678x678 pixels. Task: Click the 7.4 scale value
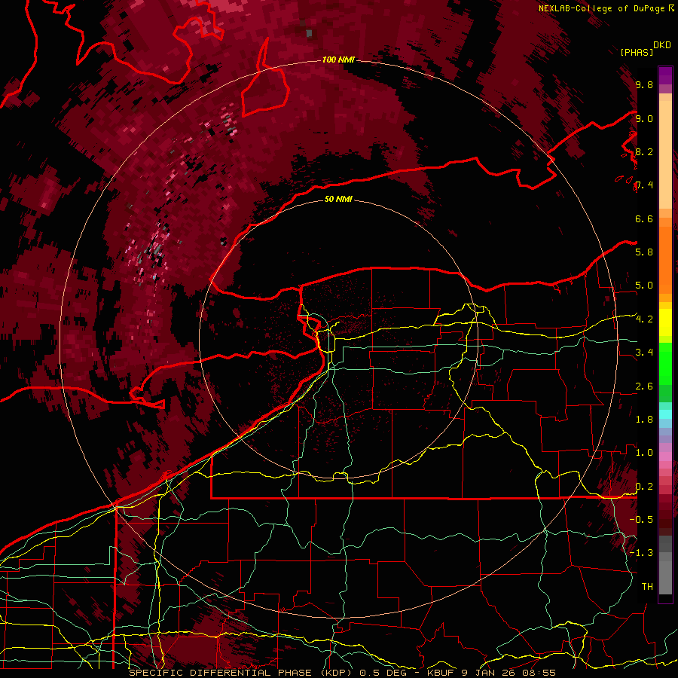pyautogui.click(x=644, y=185)
